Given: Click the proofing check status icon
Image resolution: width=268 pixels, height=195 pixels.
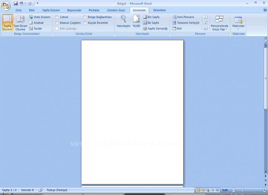Looking at the screenshot, I should [x=40, y=190].
